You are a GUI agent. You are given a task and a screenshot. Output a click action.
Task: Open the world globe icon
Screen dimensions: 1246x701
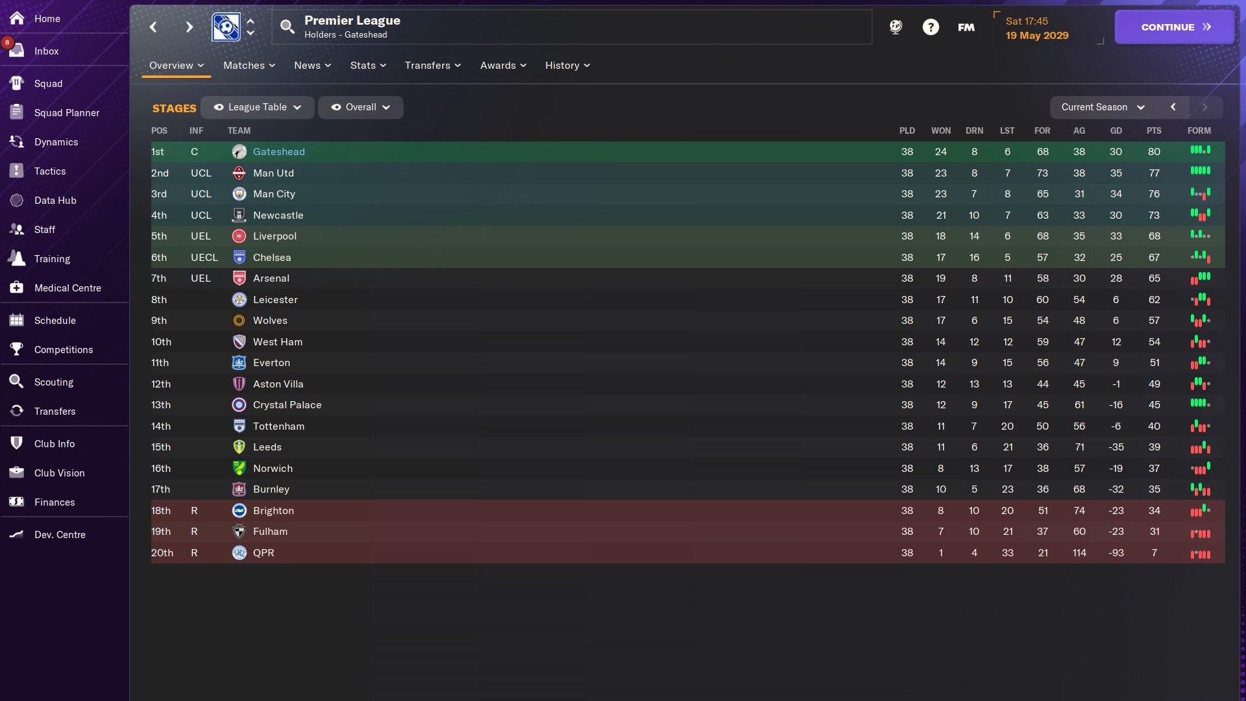click(896, 27)
